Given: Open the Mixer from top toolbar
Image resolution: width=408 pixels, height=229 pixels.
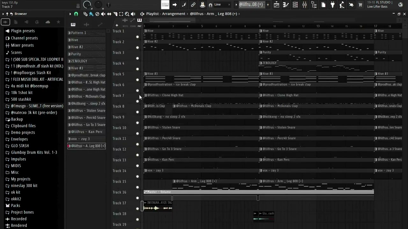Looking at the screenshot, I should [x=304, y=5].
